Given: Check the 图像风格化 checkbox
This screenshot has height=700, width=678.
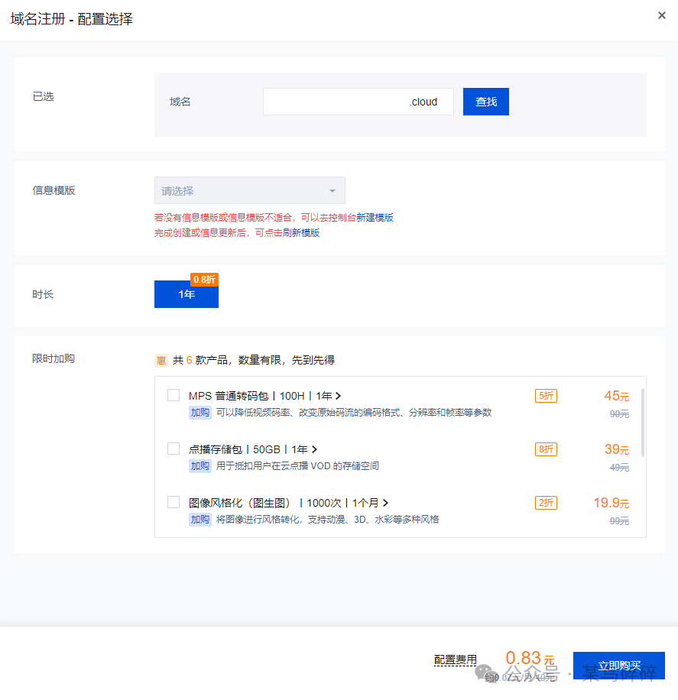Looking at the screenshot, I should click(x=174, y=502).
